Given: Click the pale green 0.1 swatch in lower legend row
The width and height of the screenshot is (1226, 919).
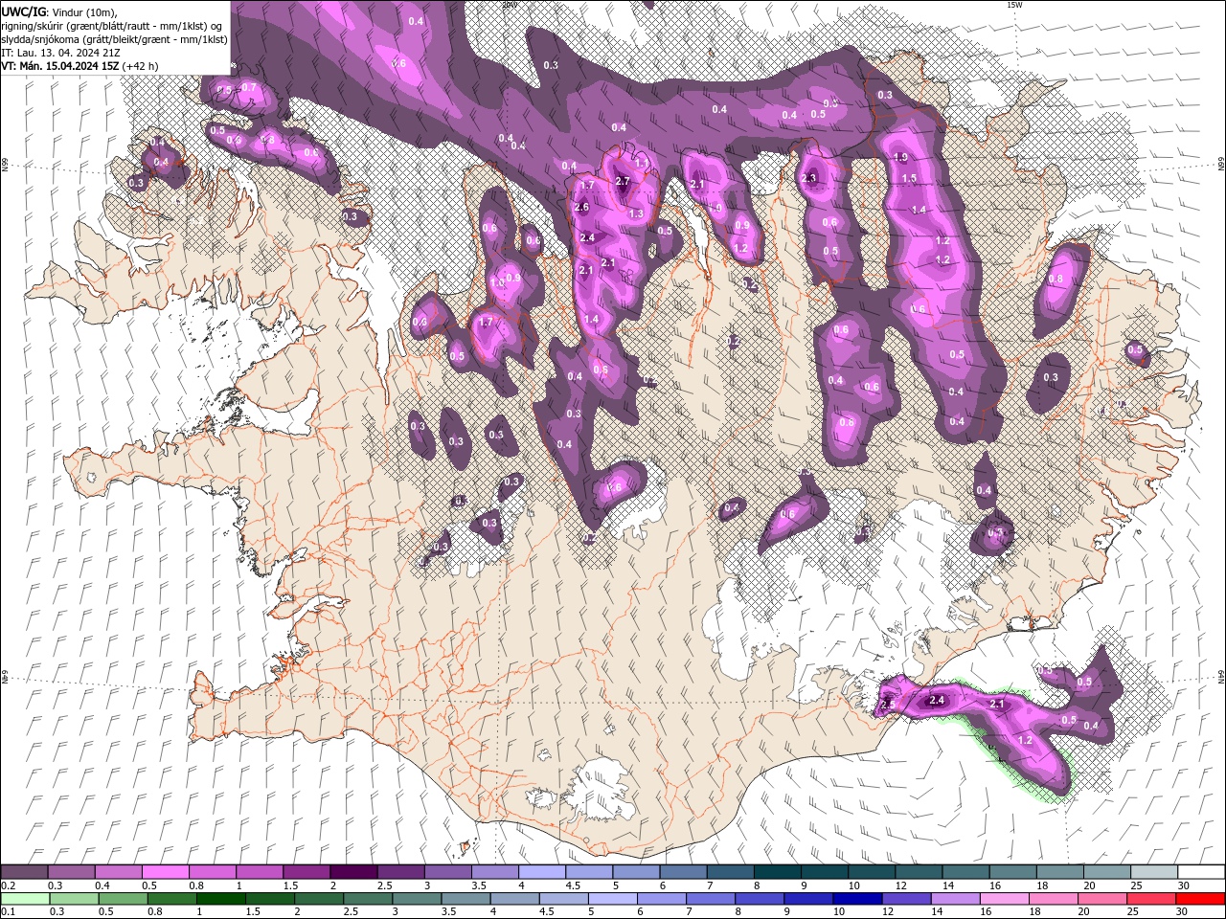Looking at the screenshot, I should (25, 899).
